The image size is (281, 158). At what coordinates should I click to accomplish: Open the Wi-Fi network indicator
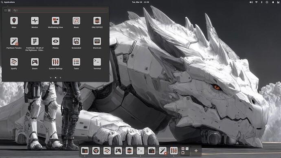coord(257,2)
